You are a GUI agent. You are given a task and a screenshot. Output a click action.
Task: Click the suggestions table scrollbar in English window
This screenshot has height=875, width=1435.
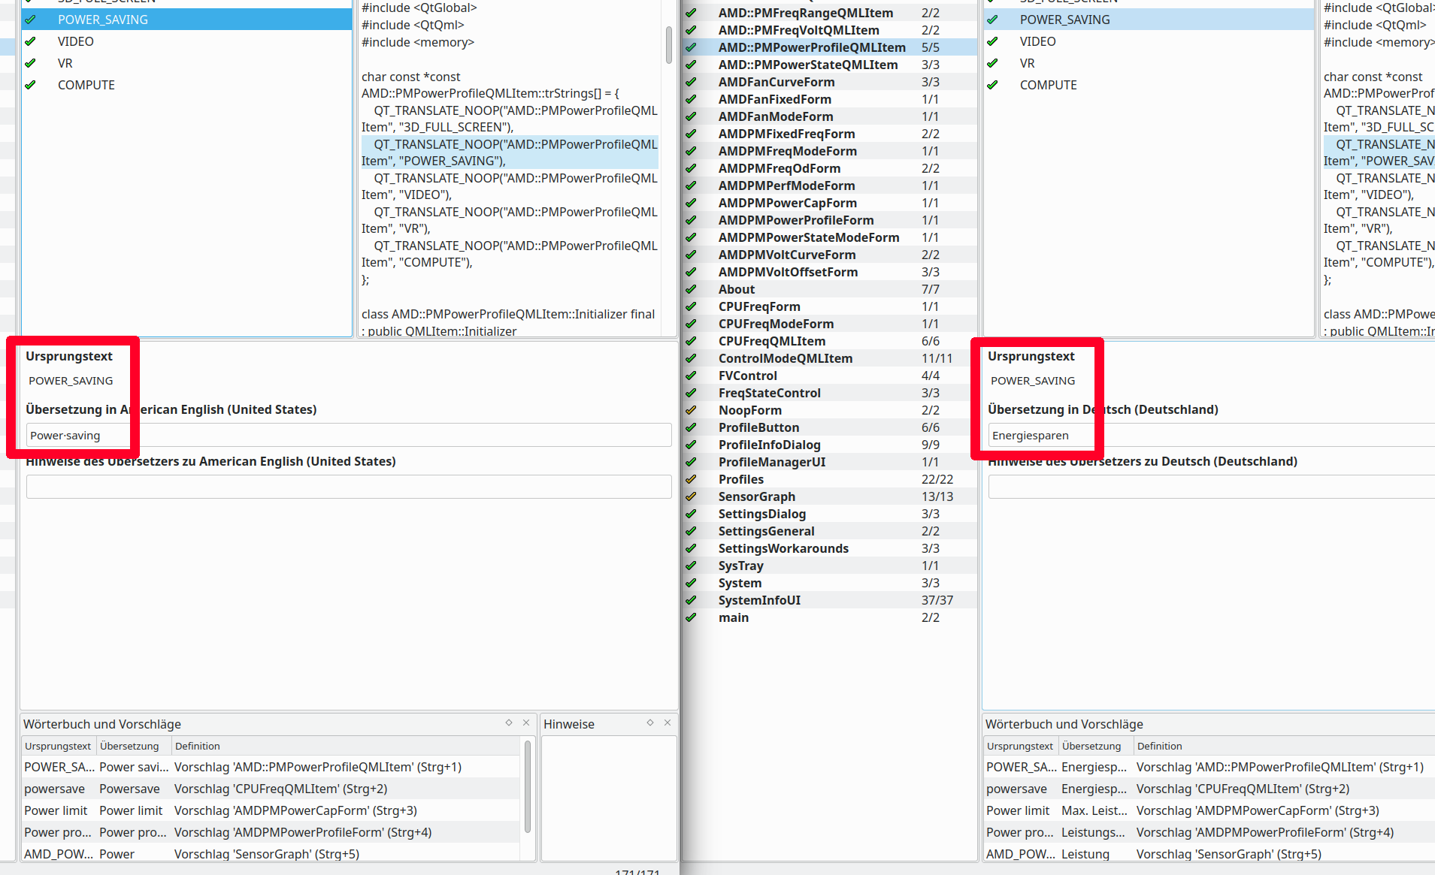click(528, 786)
